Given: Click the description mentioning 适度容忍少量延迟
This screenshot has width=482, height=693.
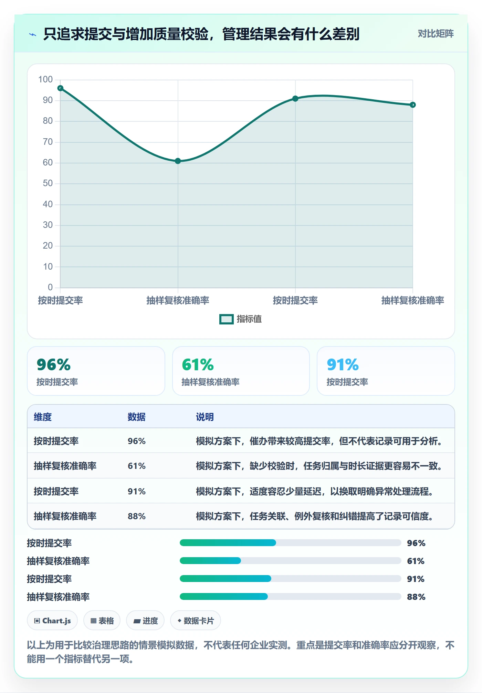Looking at the screenshot, I should pyautogui.click(x=316, y=491).
